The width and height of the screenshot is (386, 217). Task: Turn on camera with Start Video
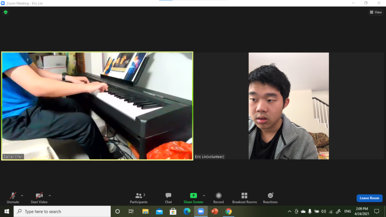[39, 198]
